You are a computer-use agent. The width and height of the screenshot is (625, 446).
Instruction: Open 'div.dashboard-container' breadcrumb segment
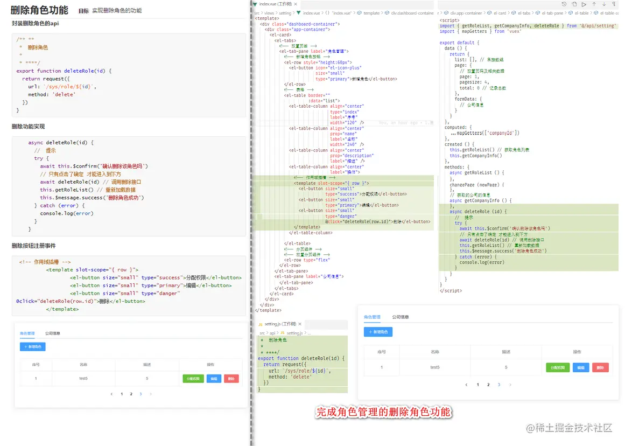click(412, 13)
